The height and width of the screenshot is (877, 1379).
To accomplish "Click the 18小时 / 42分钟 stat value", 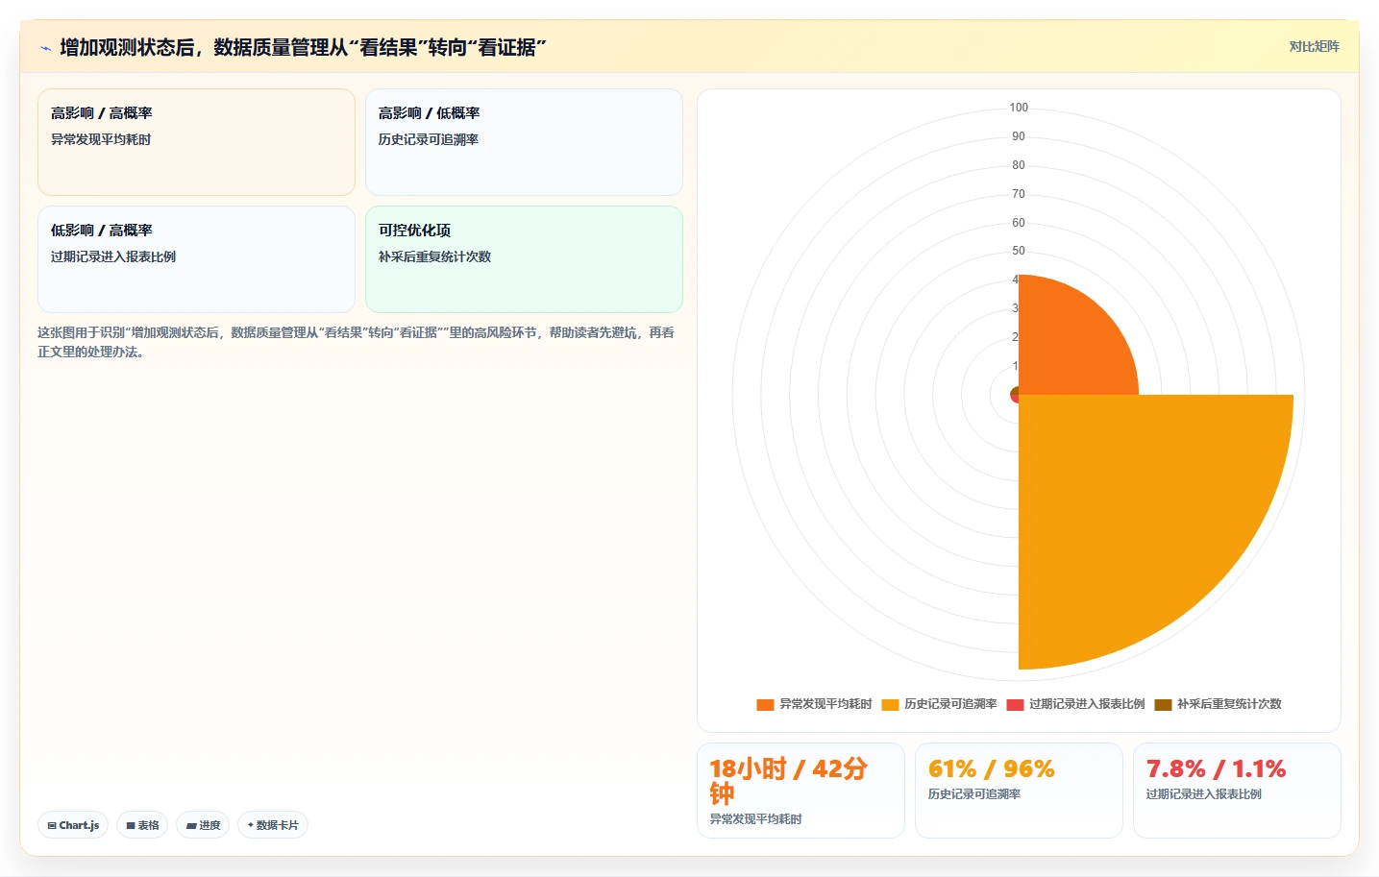I will (x=789, y=781).
